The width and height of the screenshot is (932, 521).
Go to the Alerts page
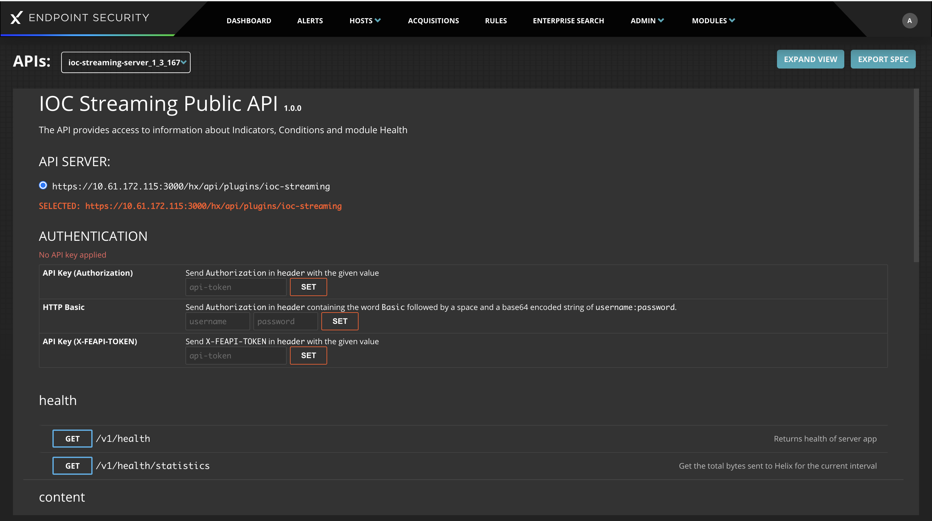(x=310, y=21)
